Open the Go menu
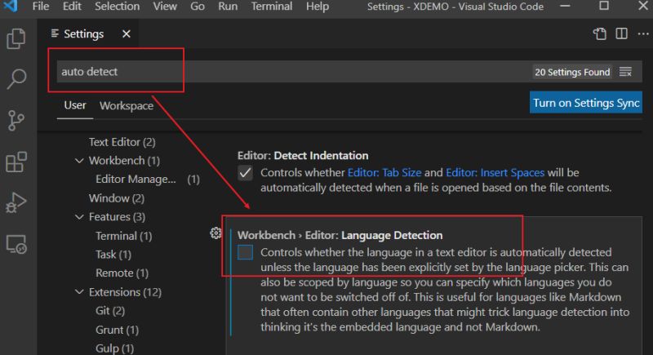 pyautogui.click(x=198, y=7)
